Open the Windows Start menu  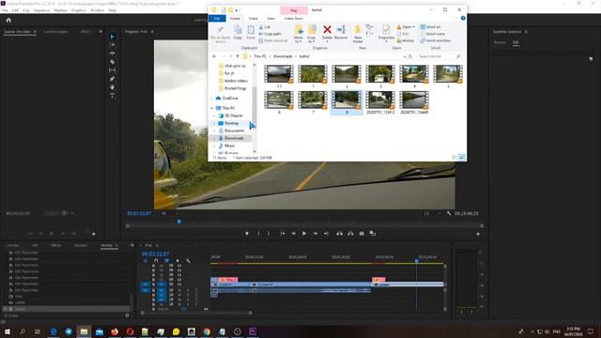[x=7, y=331]
